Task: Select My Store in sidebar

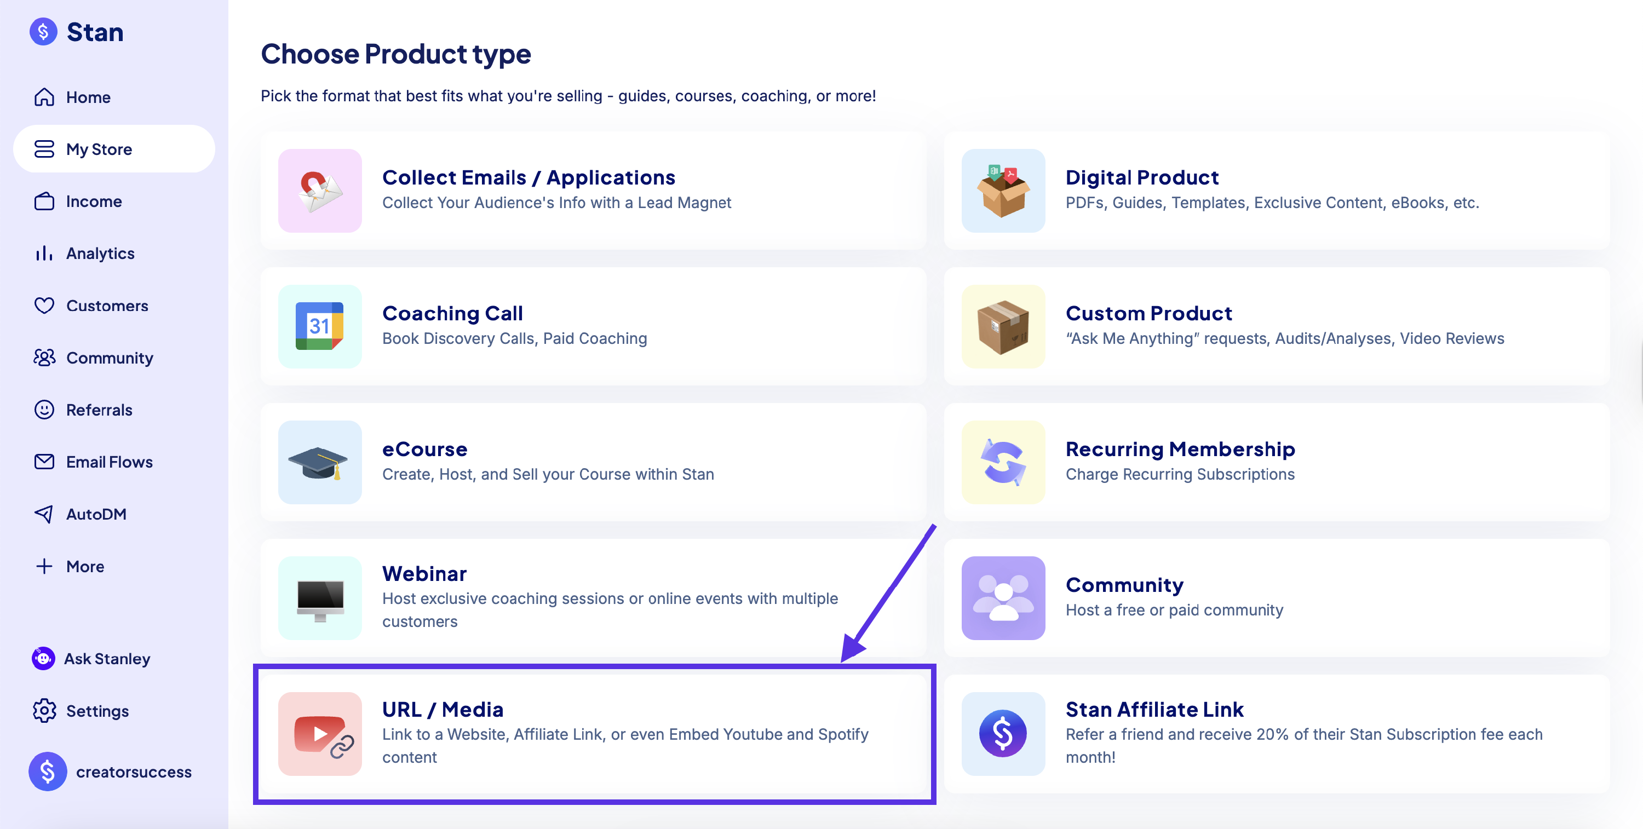Action: [x=99, y=149]
